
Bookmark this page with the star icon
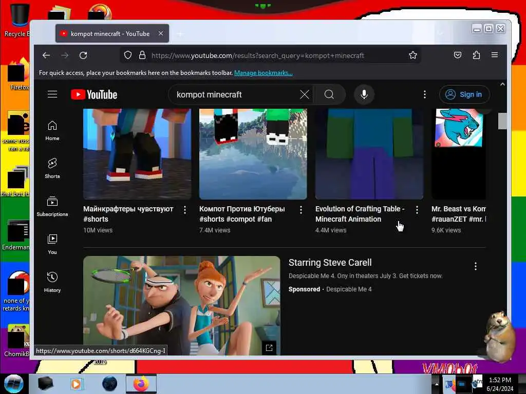(413, 55)
